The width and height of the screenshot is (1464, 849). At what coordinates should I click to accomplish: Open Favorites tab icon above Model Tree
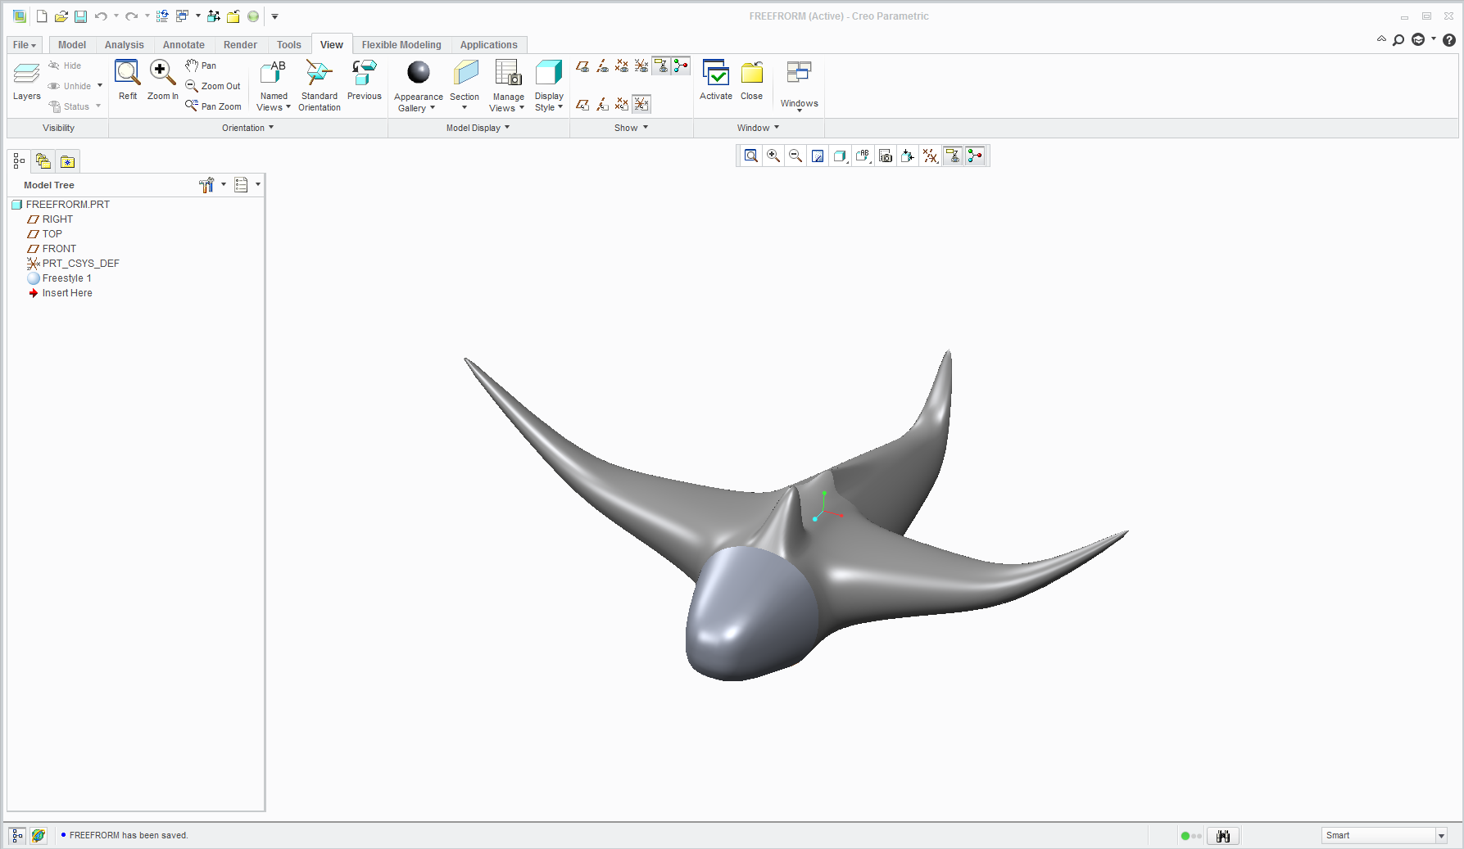[68, 161]
